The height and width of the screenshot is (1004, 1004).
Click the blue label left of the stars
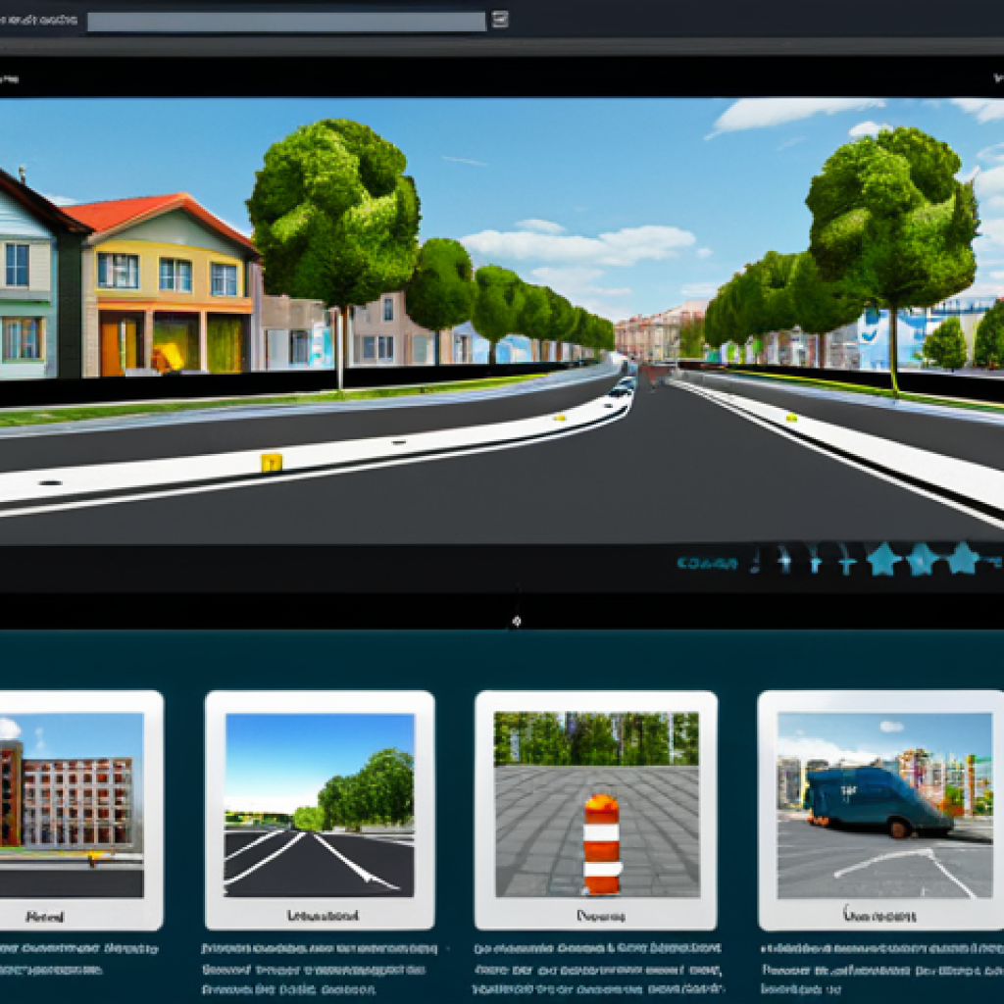(707, 564)
